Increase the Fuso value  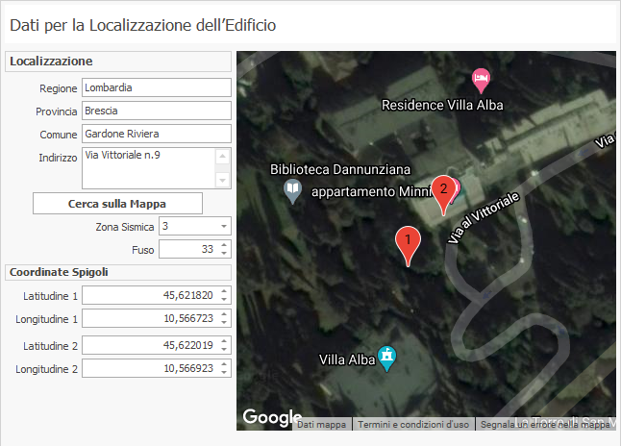[x=224, y=245]
